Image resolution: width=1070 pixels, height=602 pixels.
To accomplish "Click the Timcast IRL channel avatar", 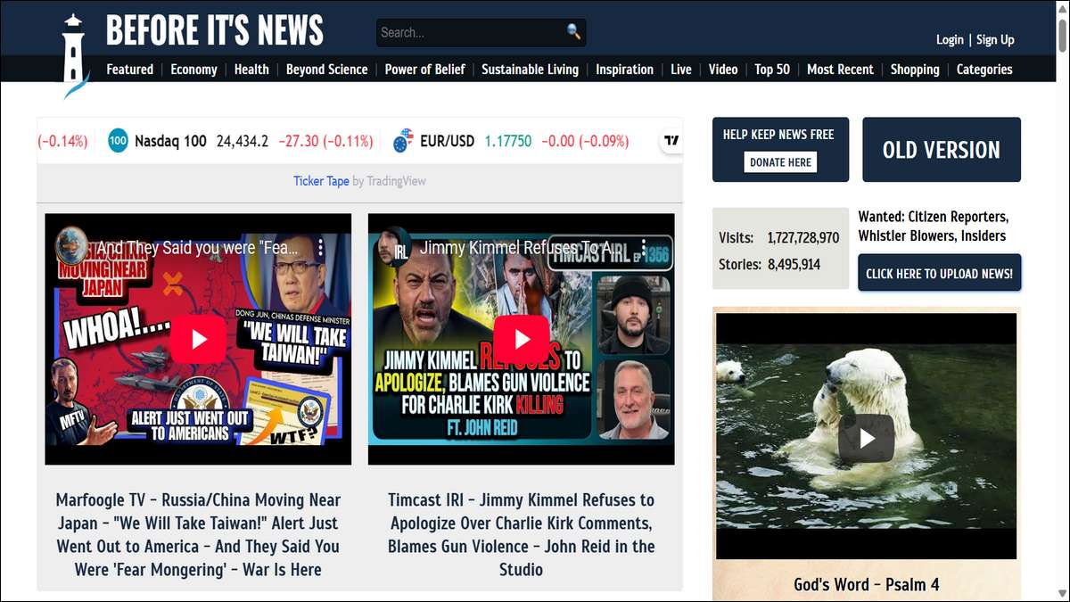I will pyautogui.click(x=394, y=247).
